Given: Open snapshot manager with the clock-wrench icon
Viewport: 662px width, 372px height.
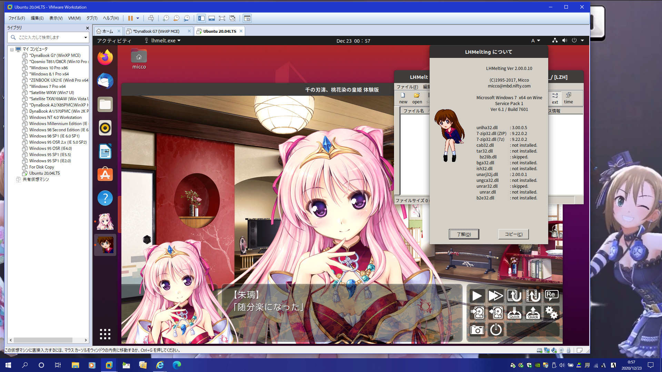Looking at the screenshot, I should click(x=187, y=18).
